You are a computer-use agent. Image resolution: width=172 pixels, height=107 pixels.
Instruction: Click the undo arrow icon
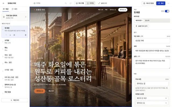(x=66, y=3)
